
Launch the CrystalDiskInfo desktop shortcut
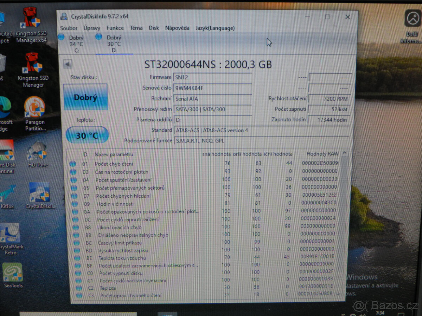tap(39, 191)
